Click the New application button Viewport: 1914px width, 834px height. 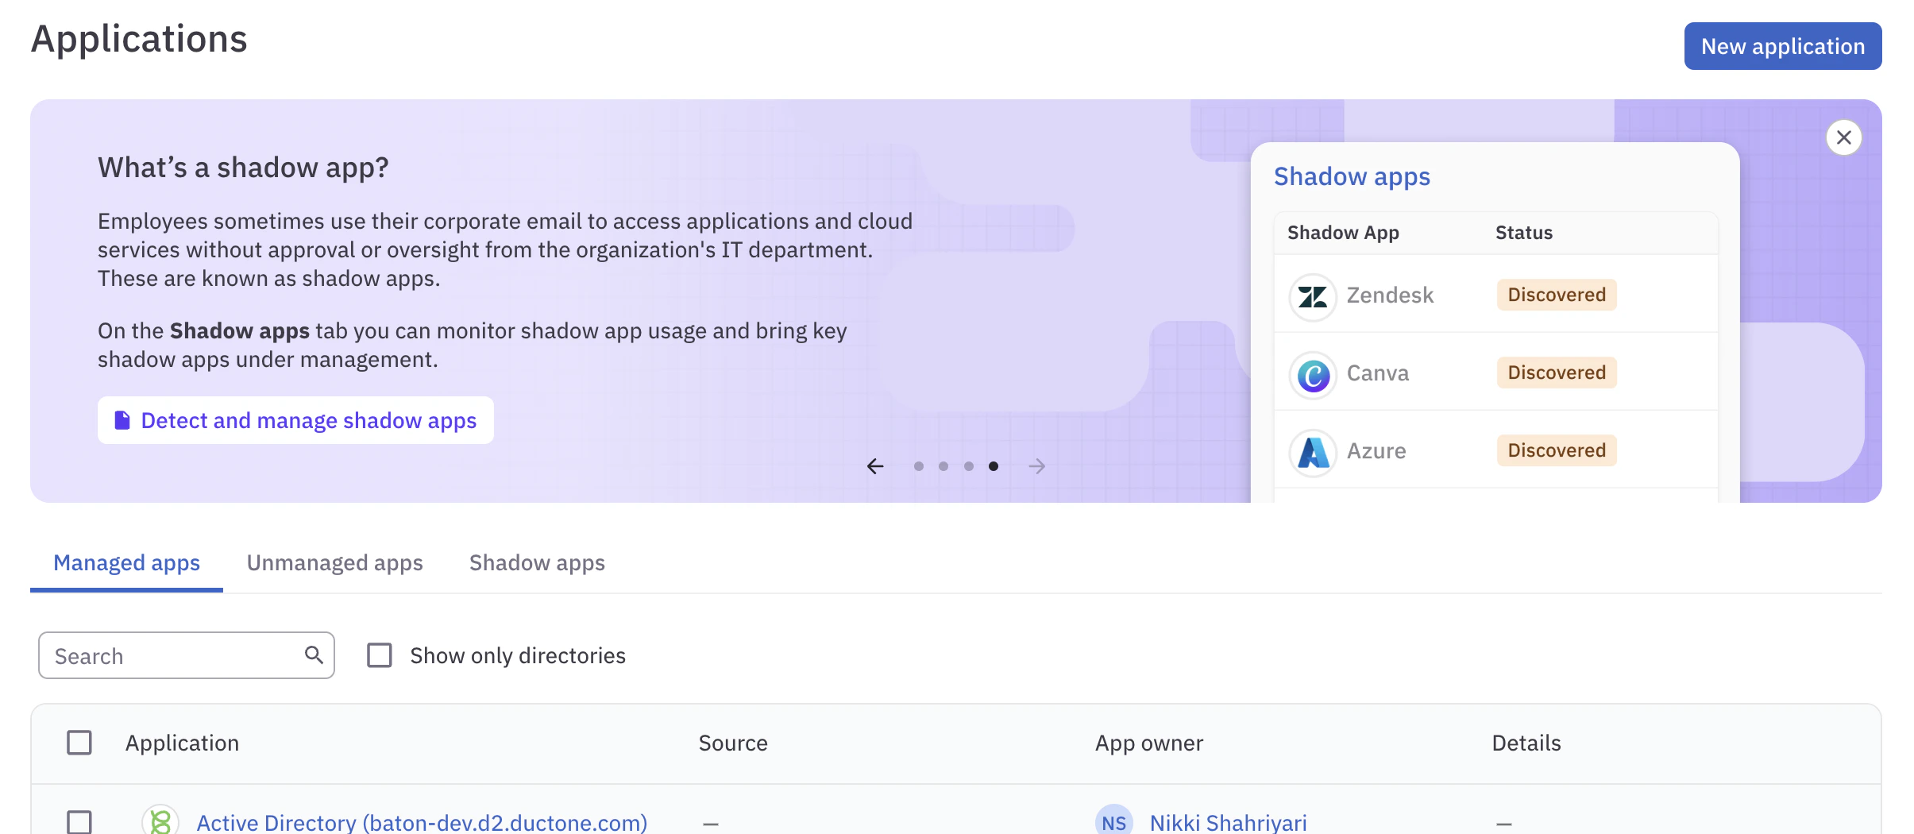coord(1782,46)
